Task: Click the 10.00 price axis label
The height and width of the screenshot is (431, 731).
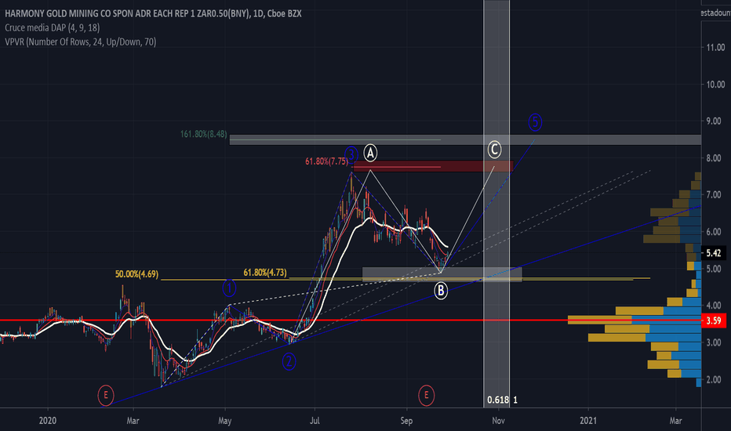Action: pos(715,85)
